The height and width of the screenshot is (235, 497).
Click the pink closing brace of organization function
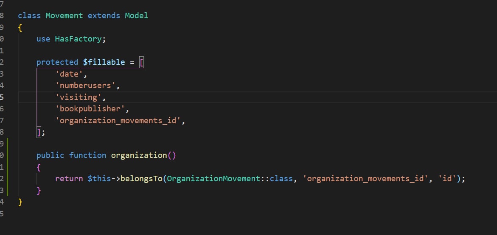pos(39,191)
